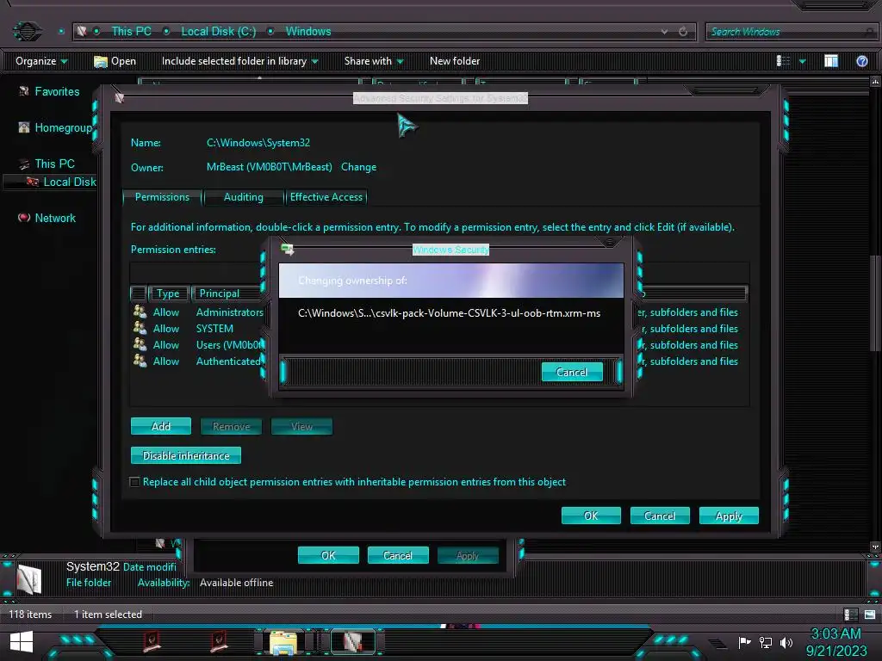Cancel the ownership change progress dialog
The height and width of the screenshot is (661, 882).
click(572, 372)
